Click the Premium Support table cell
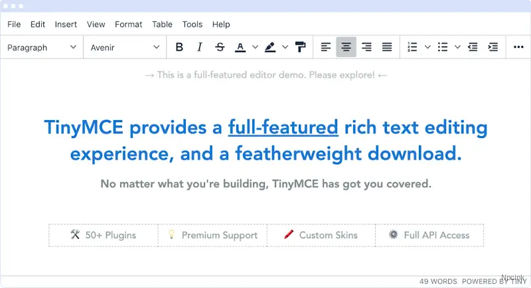Image resolution: width=531 pixels, height=288 pixels. [212, 235]
